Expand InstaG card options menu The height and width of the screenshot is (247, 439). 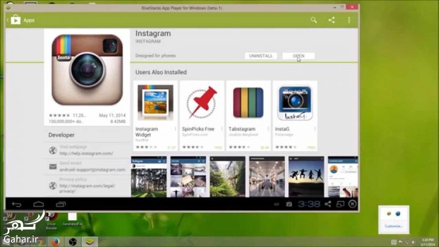point(315,129)
